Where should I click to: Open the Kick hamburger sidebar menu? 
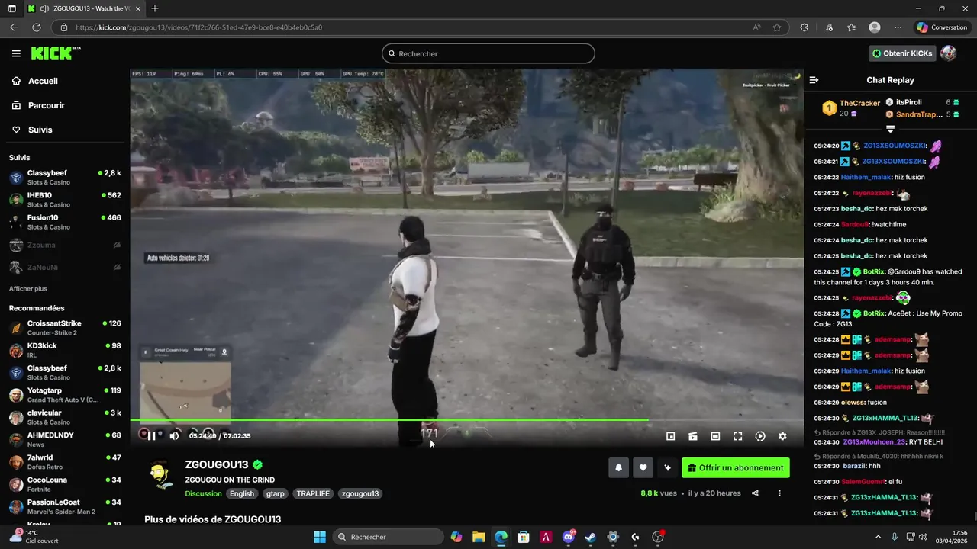(16, 53)
